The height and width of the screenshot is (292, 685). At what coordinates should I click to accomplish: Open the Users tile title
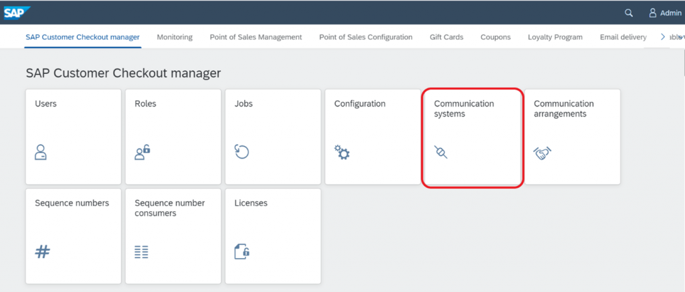pos(46,103)
